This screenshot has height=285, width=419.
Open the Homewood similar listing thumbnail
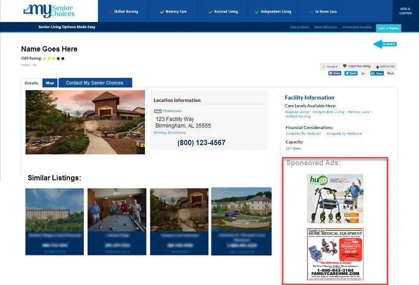pyautogui.click(x=54, y=222)
